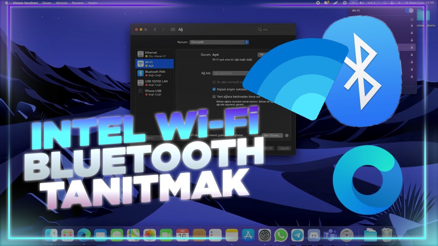Open Reminders from the Dock
The height and width of the screenshot is (246, 438).
(x=215, y=235)
